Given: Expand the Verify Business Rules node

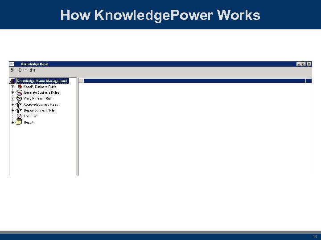Looking at the screenshot, I should (x=12, y=99).
